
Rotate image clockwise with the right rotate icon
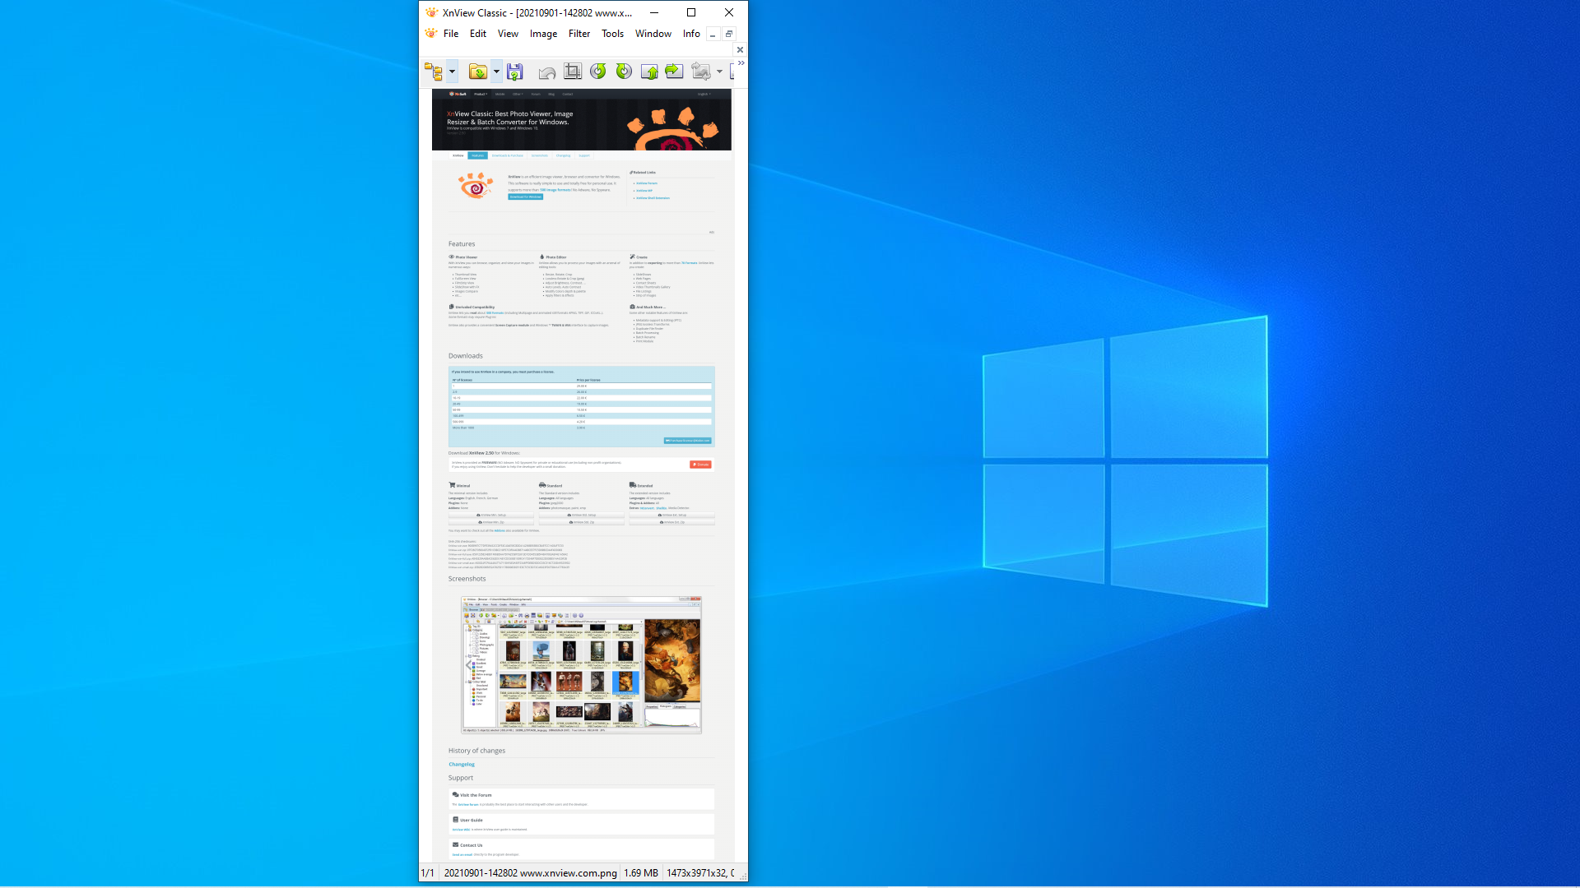[624, 72]
